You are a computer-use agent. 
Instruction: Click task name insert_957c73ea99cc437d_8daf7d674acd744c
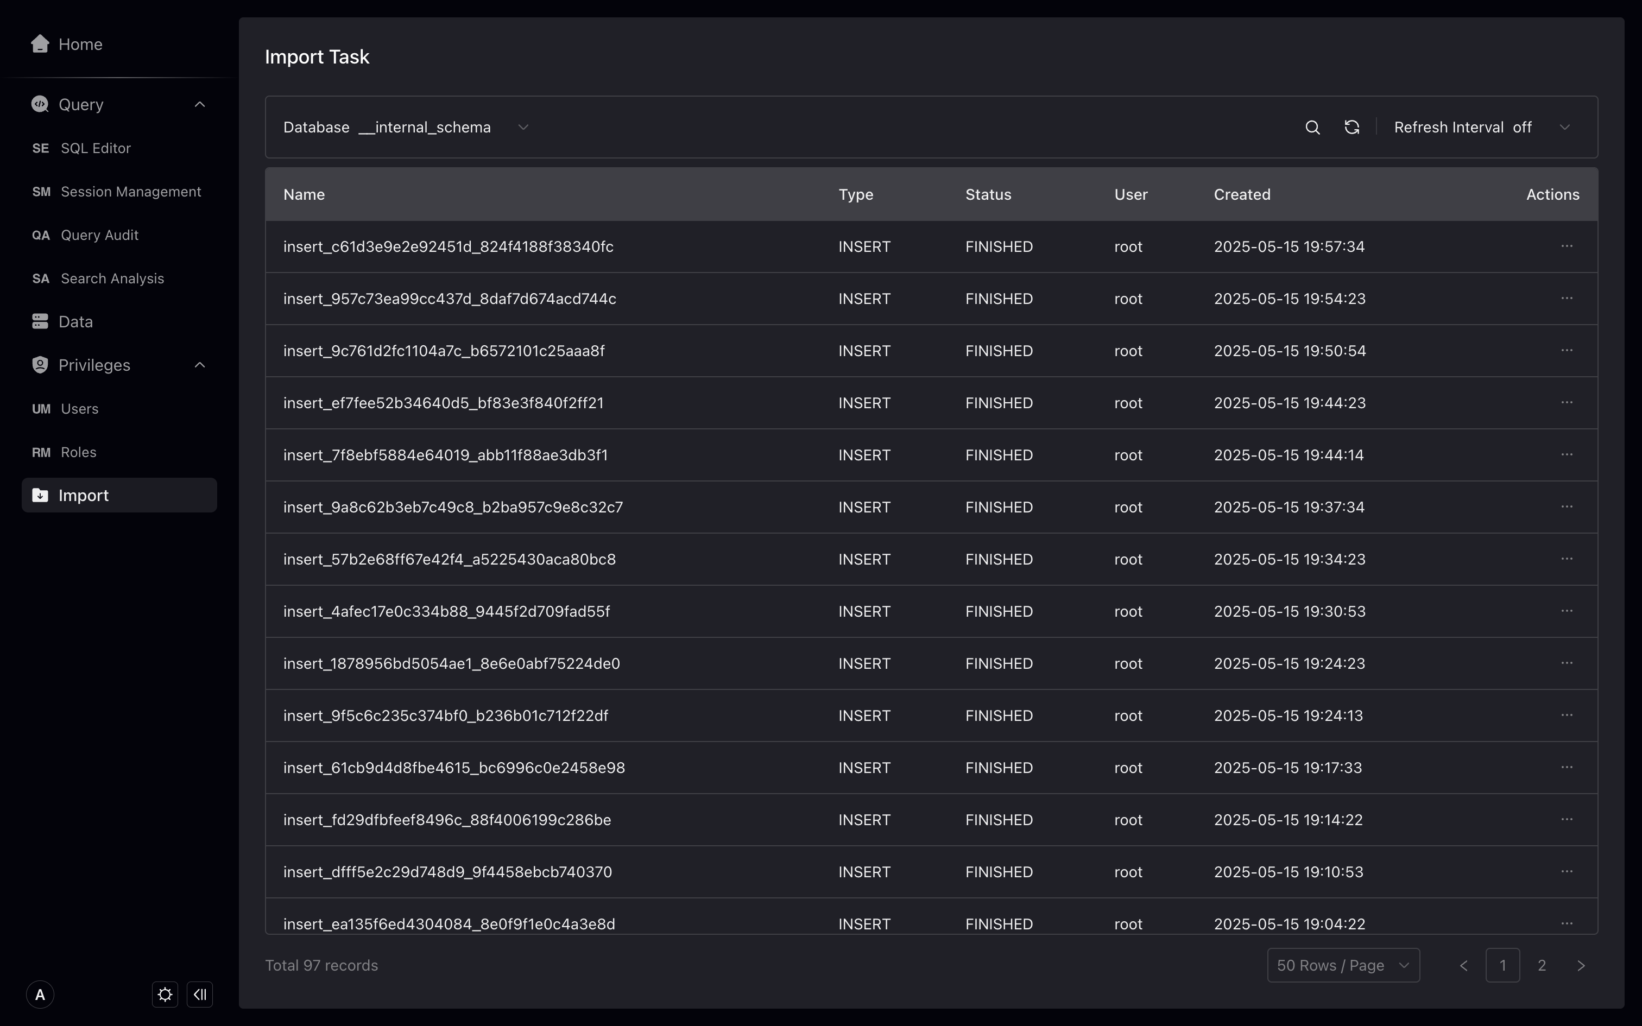(449, 299)
